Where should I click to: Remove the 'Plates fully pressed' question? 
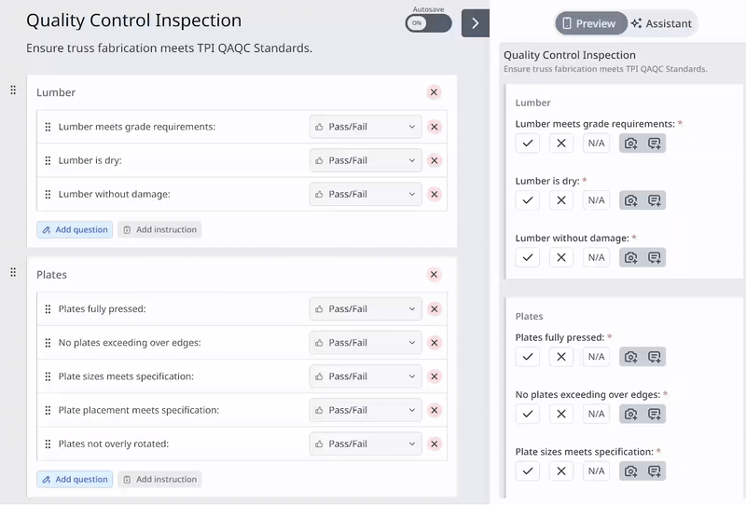coord(434,309)
